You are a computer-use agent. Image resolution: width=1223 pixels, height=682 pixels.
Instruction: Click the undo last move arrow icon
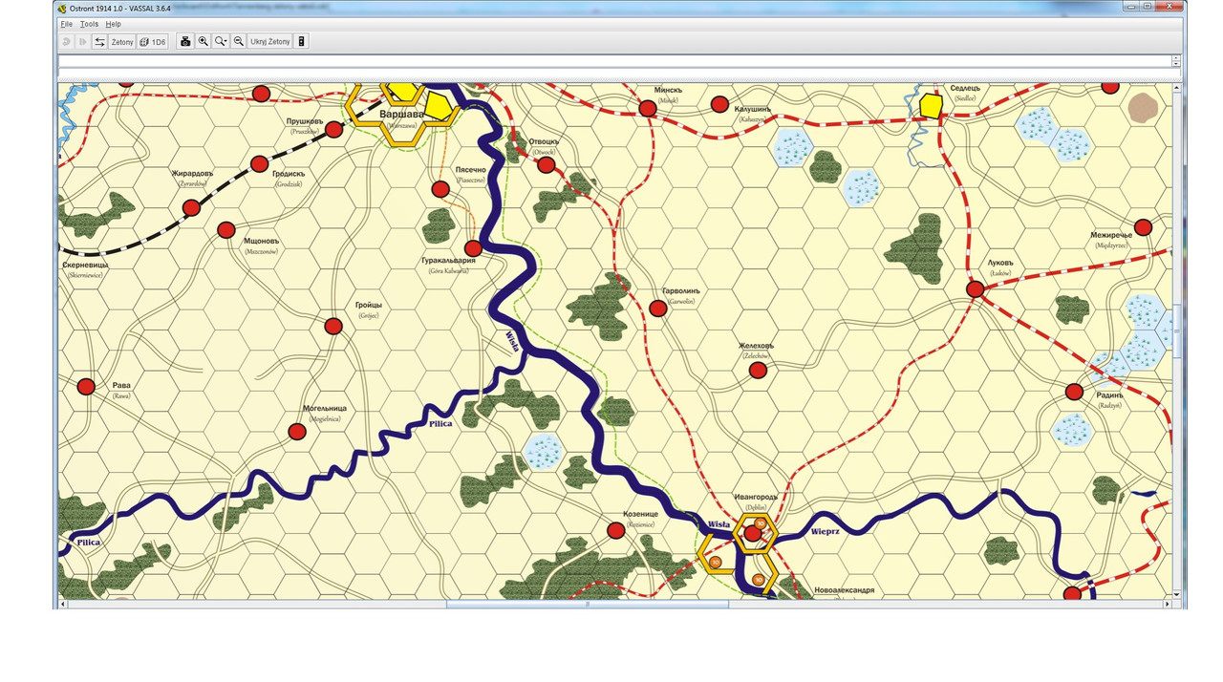[67, 42]
